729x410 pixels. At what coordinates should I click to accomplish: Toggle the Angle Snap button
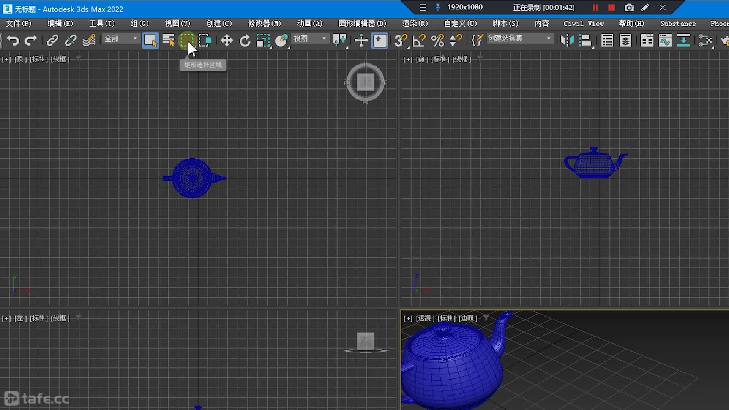(x=419, y=40)
